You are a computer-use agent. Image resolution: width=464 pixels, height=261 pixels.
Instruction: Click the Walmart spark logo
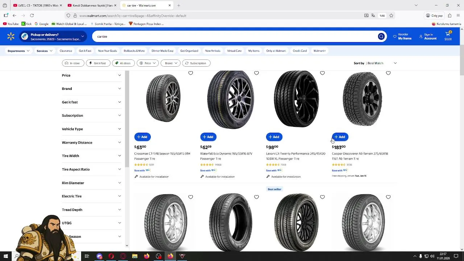click(11, 36)
